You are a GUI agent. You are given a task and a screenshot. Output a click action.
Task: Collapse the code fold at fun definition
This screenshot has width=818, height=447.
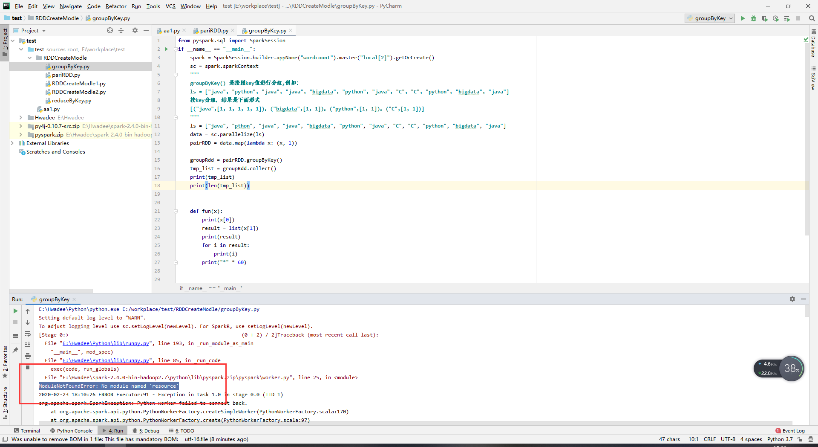pyautogui.click(x=175, y=211)
